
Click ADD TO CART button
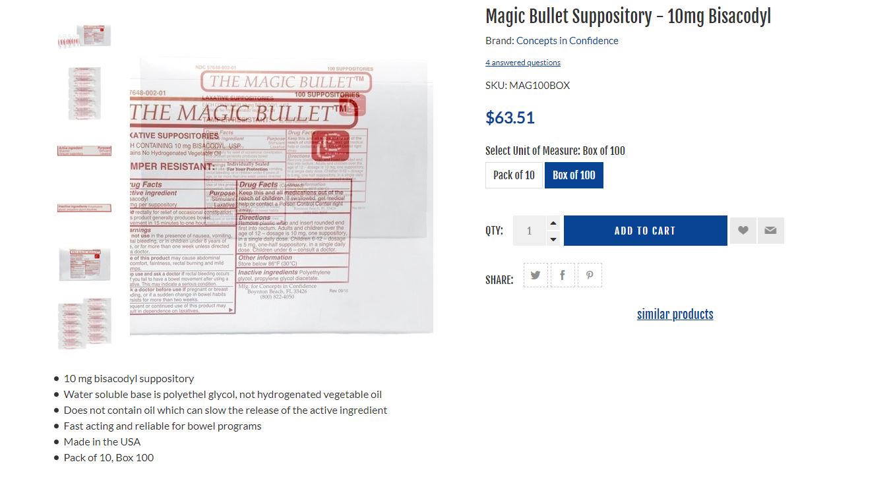[x=645, y=231]
